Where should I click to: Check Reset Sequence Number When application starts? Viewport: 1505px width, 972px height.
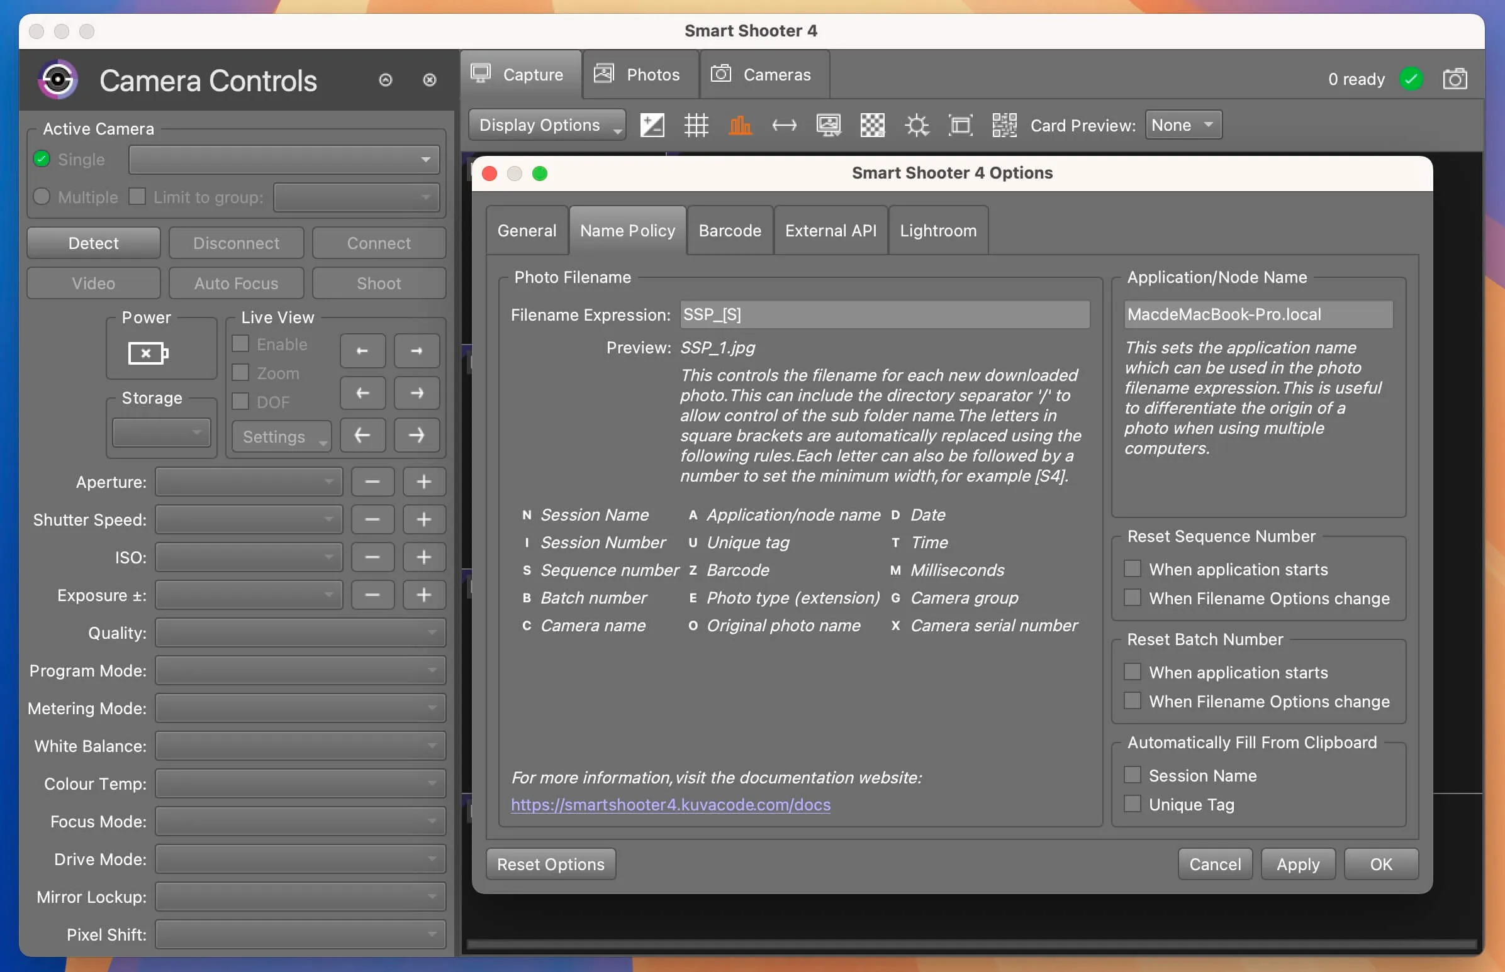point(1133,569)
